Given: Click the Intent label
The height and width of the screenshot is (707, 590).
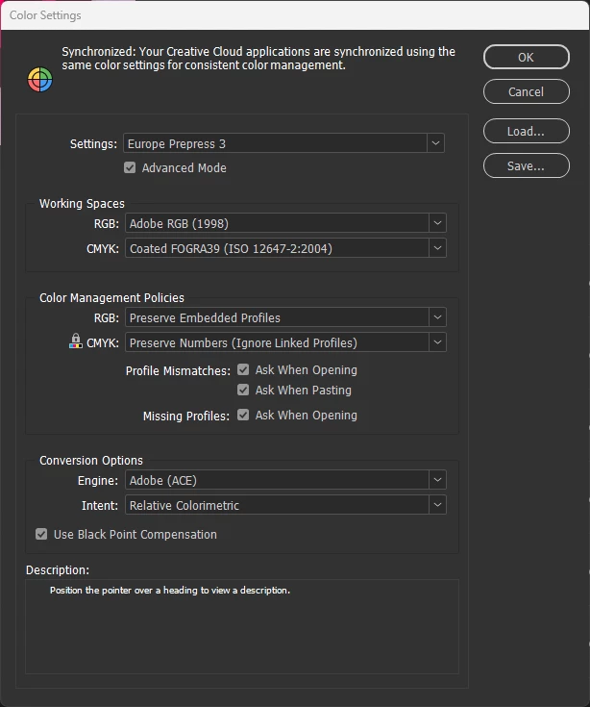Looking at the screenshot, I should point(100,505).
